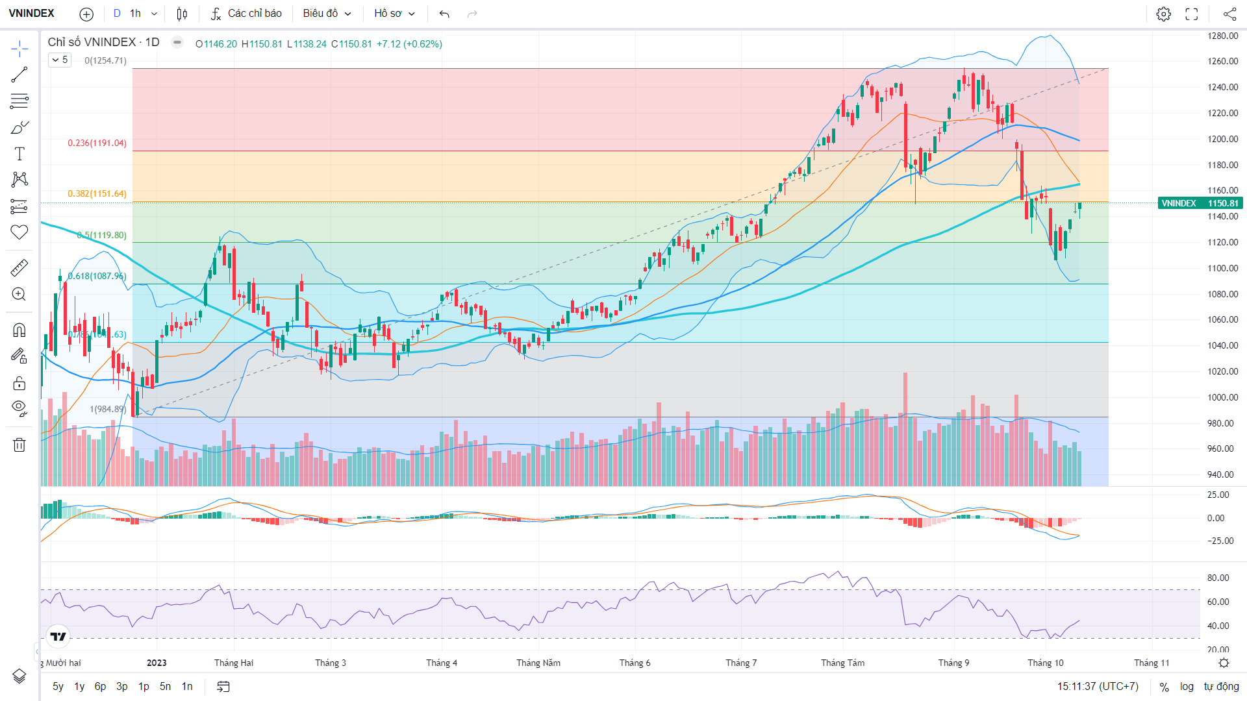Image resolution: width=1247 pixels, height=701 pixels.
Task: Toggle magnet mode for drawings
Action: click(x=19, y=330)
